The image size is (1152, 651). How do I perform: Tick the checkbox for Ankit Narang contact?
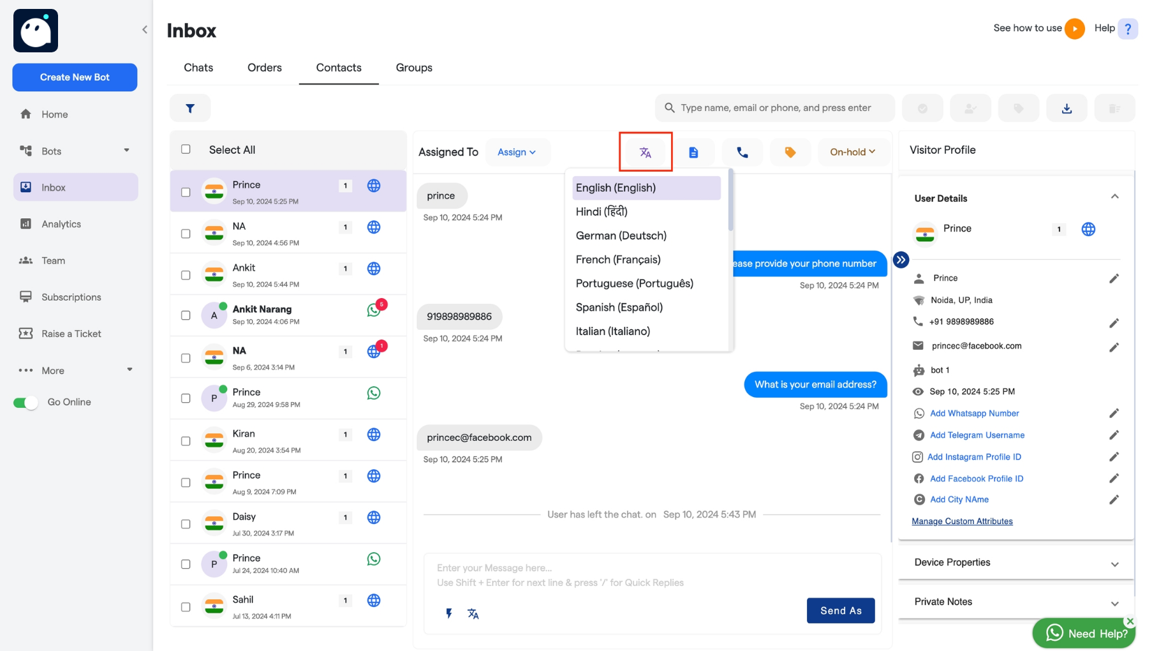click(x=186, y=315)
